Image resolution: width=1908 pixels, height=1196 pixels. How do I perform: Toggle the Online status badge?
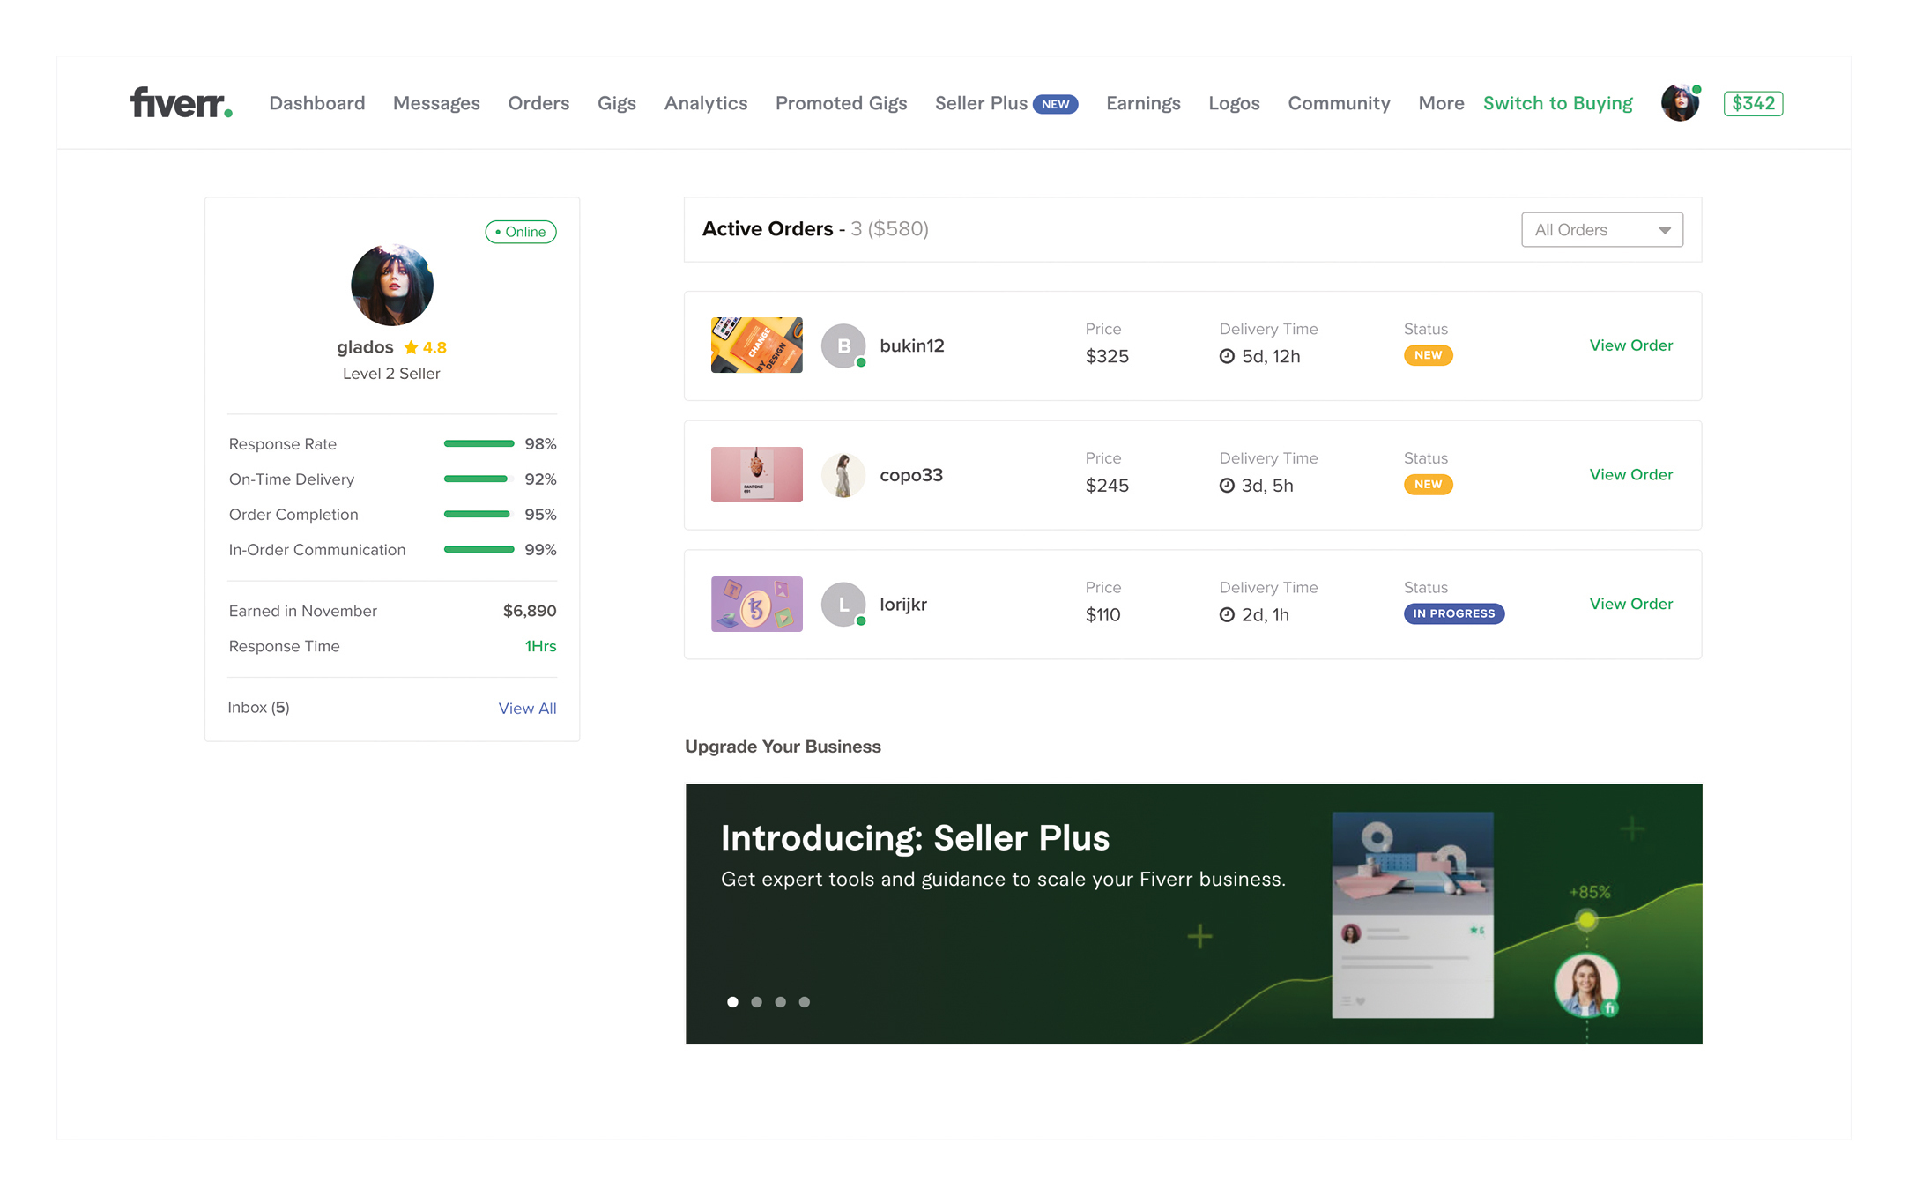520,232
